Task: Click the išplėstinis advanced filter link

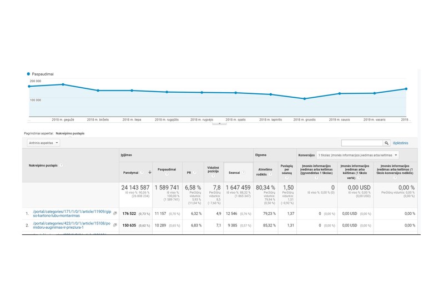Action: tap(400, 143)
